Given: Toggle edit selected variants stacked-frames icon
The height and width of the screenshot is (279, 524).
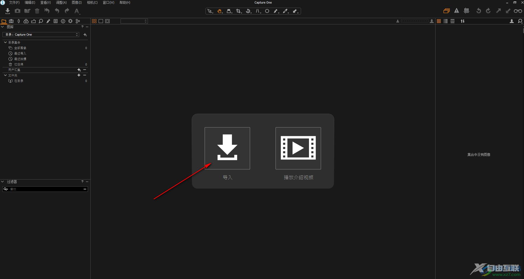Looking at the screenshot, I should pos(446,11).
